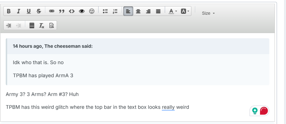
Task: Click the underlined word 'really'
Action: tap(168, 107)
